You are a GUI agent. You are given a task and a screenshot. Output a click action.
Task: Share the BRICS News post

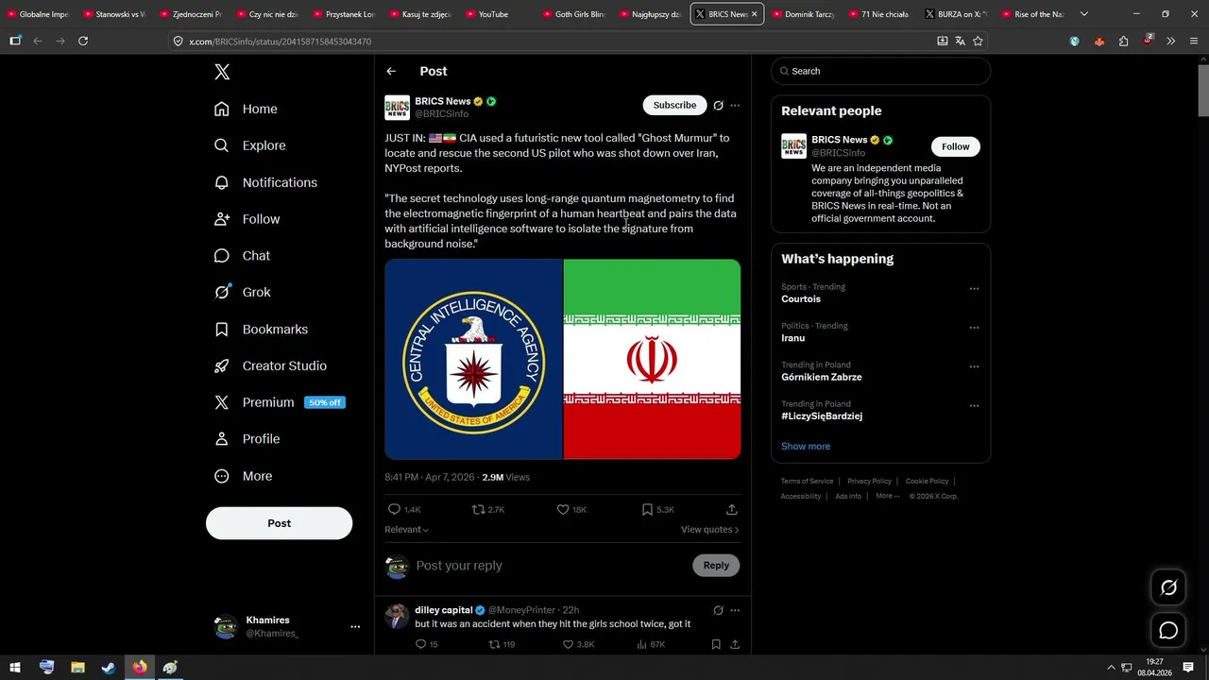(x=731, y=509)
